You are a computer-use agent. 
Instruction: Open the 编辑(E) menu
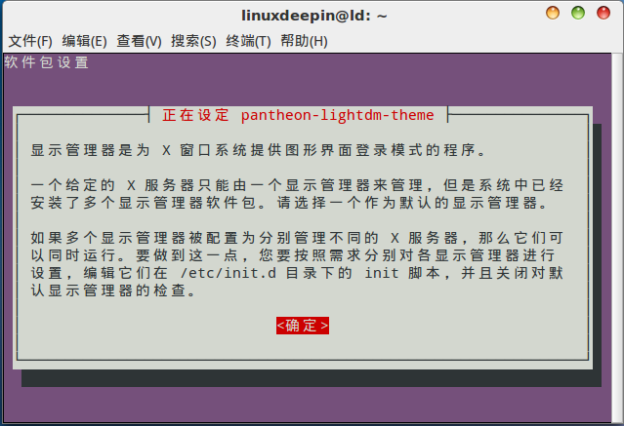(84, 41)
